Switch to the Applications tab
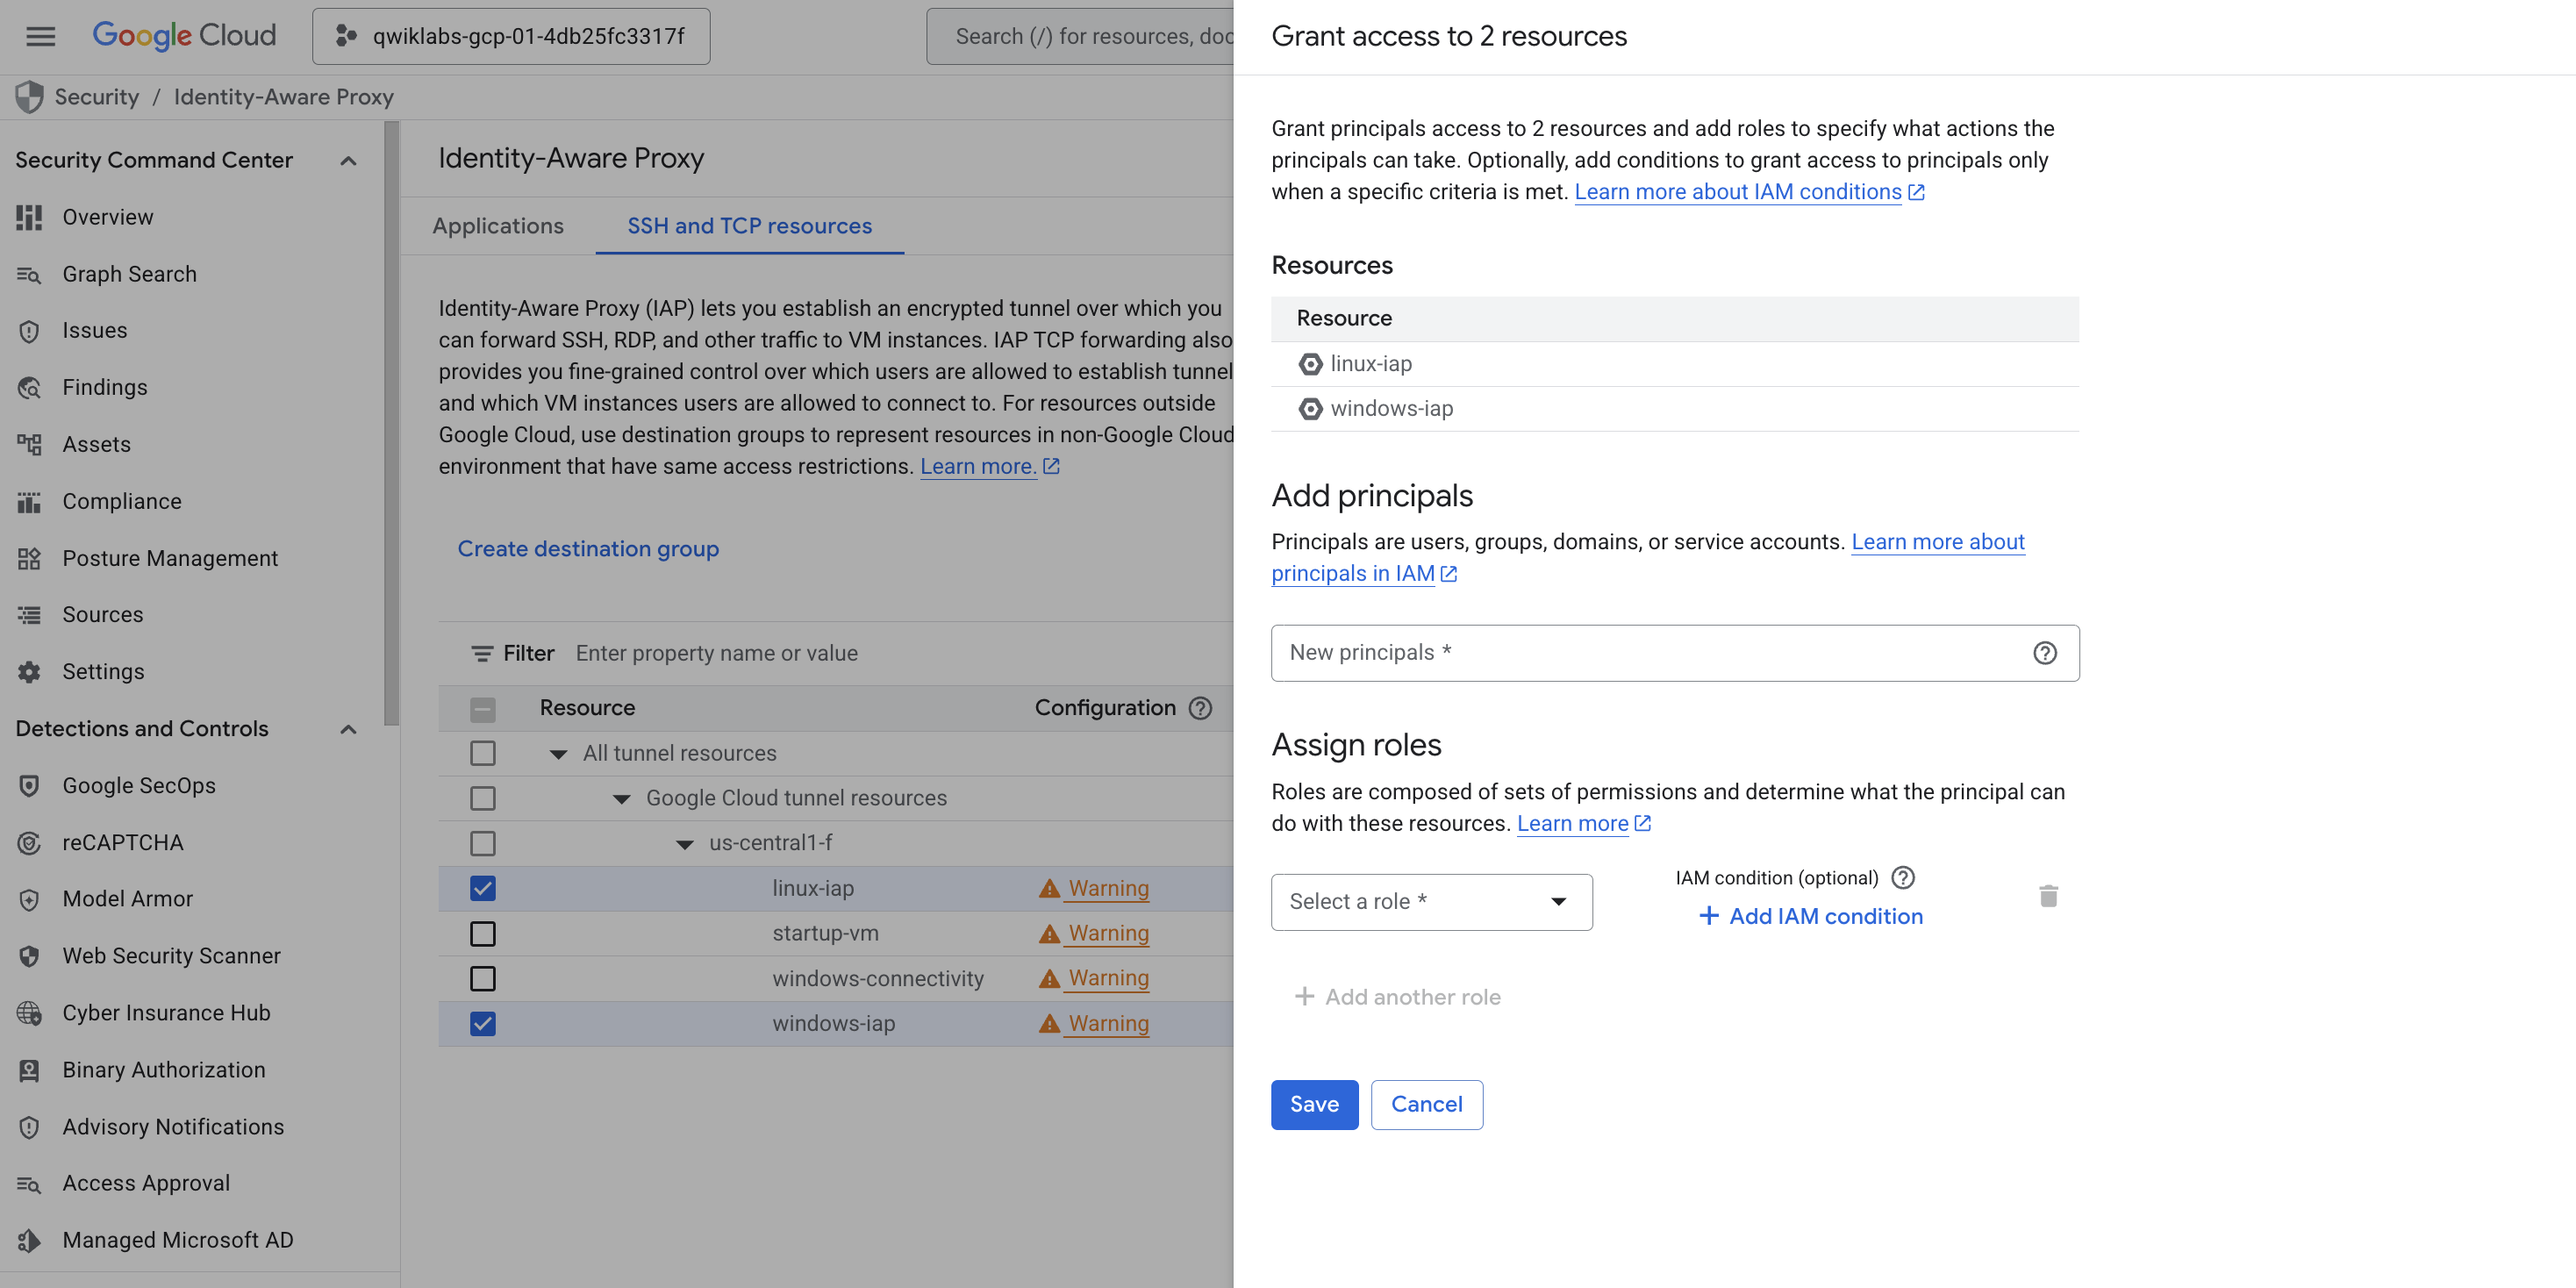The height and width of the screenshot is (1288, 2576). (x=497, y=226)
